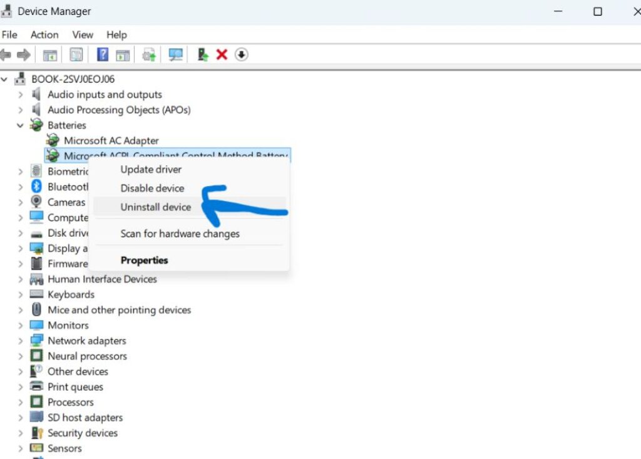Click the Action pane toolbar icon
This screenshot has height=459, width=641.
click(122, 55)
